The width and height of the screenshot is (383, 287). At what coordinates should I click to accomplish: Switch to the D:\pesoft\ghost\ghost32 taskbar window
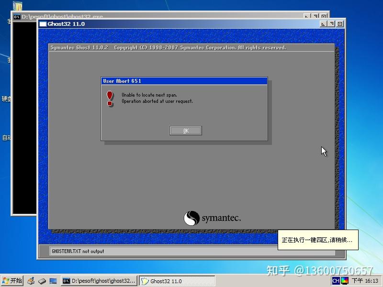click(98, 281)
